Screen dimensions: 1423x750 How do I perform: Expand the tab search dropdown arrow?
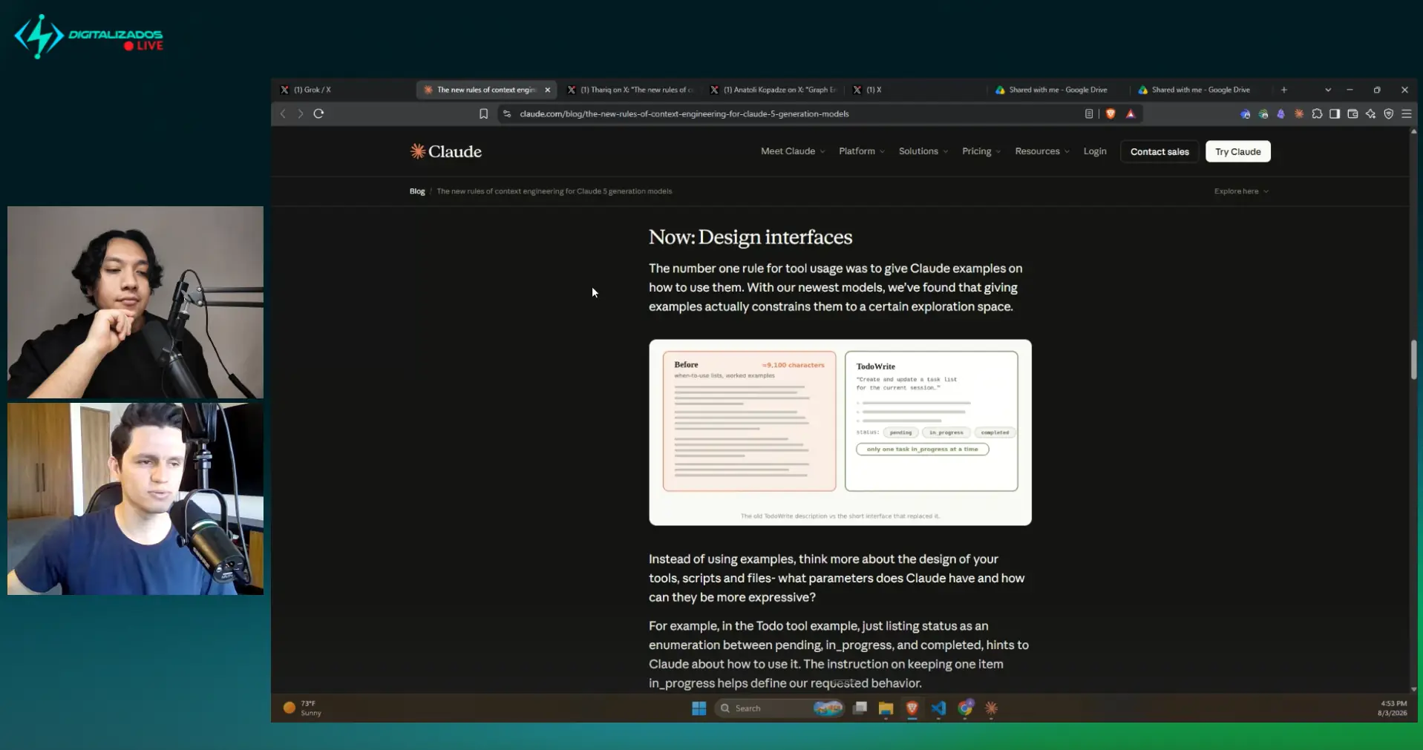point(1328,90)
